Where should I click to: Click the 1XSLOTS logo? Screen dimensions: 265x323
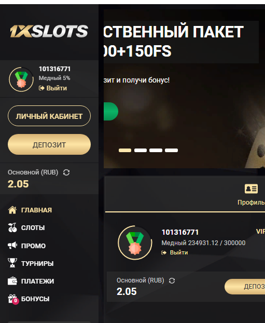pyautogui.click(x=49, y=31)
